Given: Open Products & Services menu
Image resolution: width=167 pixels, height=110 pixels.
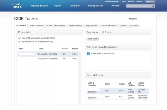Looking at the screenshot, I should 39,6.
